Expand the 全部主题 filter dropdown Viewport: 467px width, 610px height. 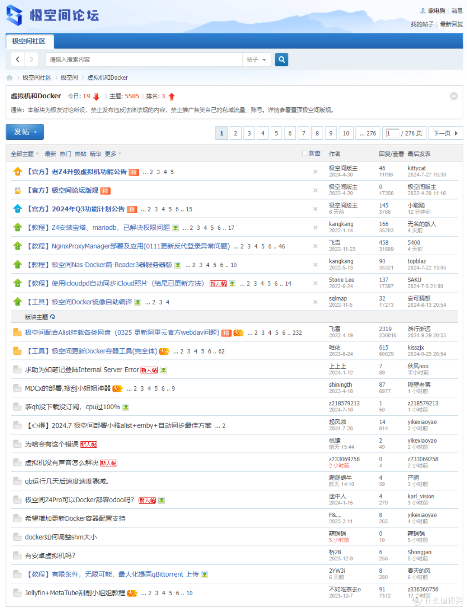[25, 154]
